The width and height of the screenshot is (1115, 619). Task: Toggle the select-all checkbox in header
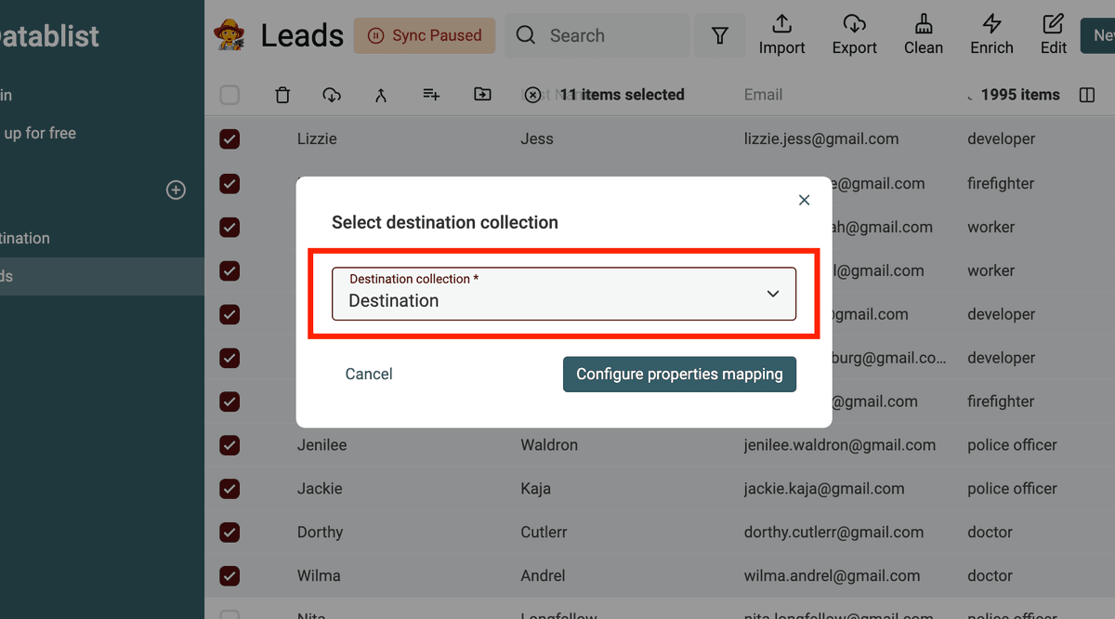230,95
